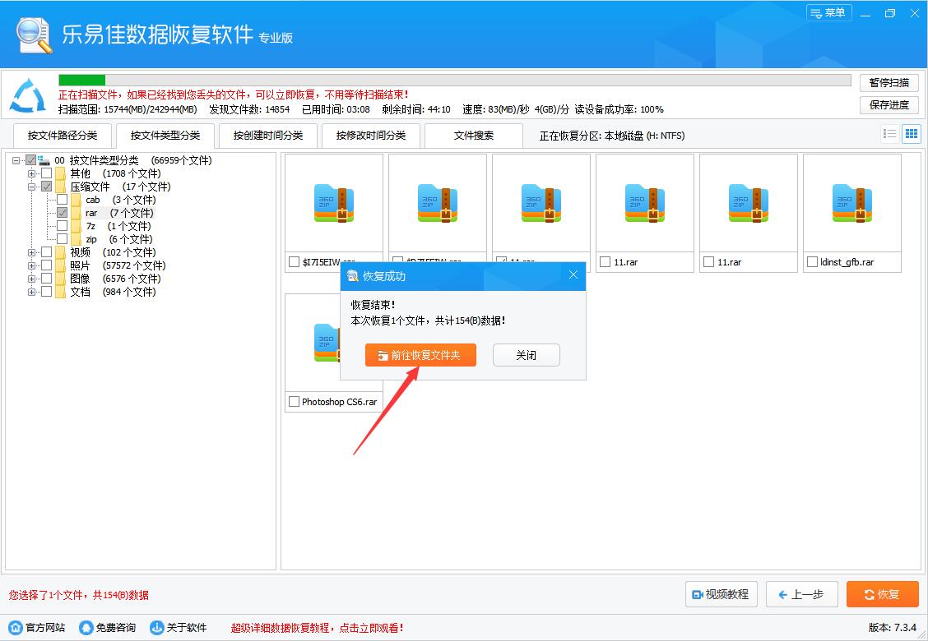The image size is (928, 641).
Task: Open 免费咨询 free consultation link
Action: pyautogui.click(x=109, y=627)
